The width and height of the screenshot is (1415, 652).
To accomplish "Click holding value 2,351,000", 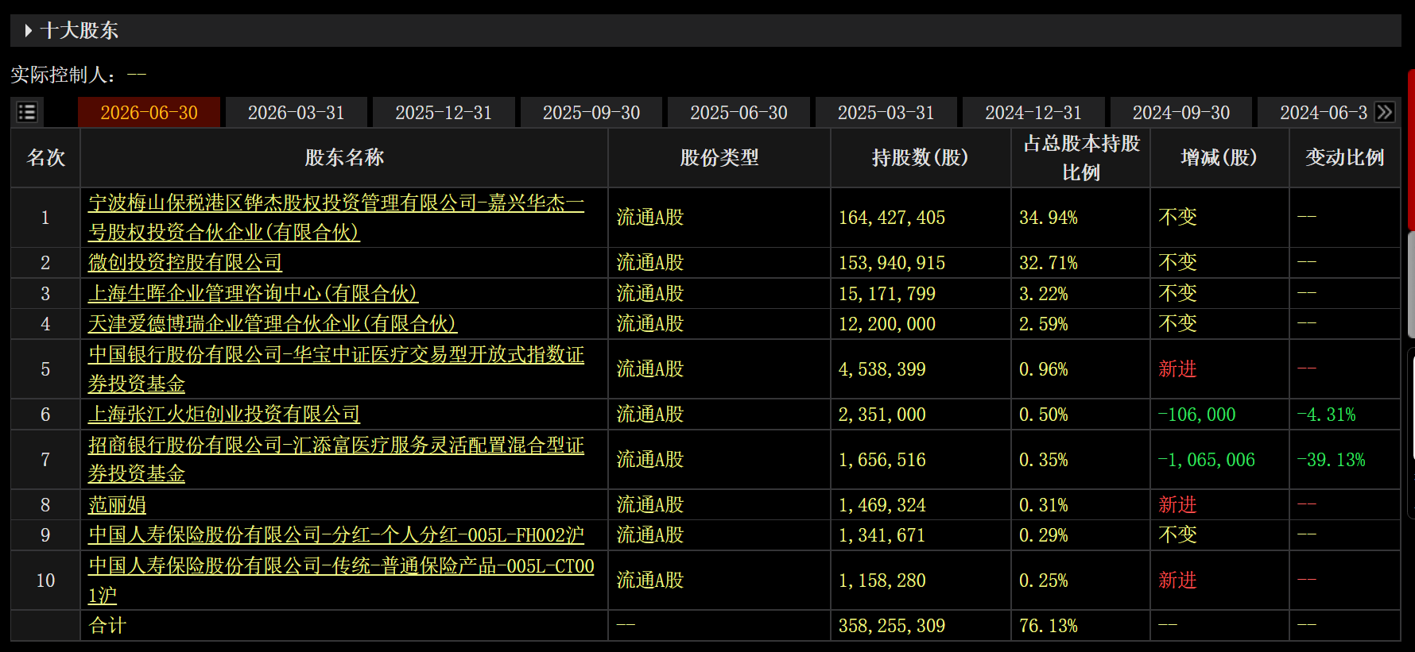I will (x=882, y=415).
